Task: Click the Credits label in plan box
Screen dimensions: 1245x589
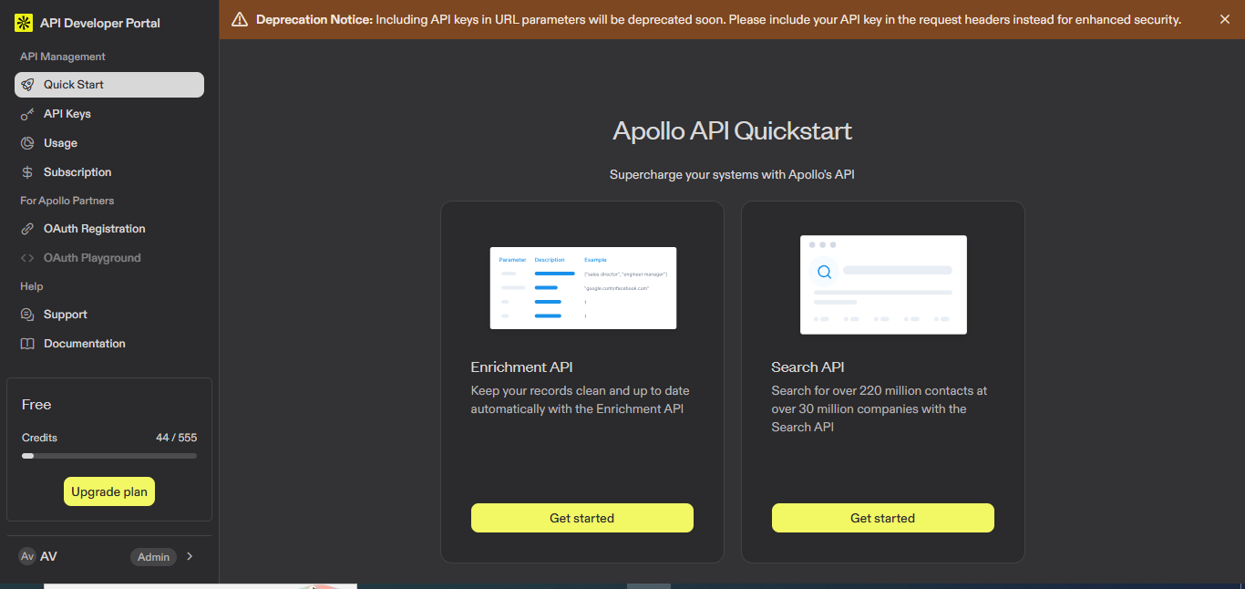Action: point(39,438)
